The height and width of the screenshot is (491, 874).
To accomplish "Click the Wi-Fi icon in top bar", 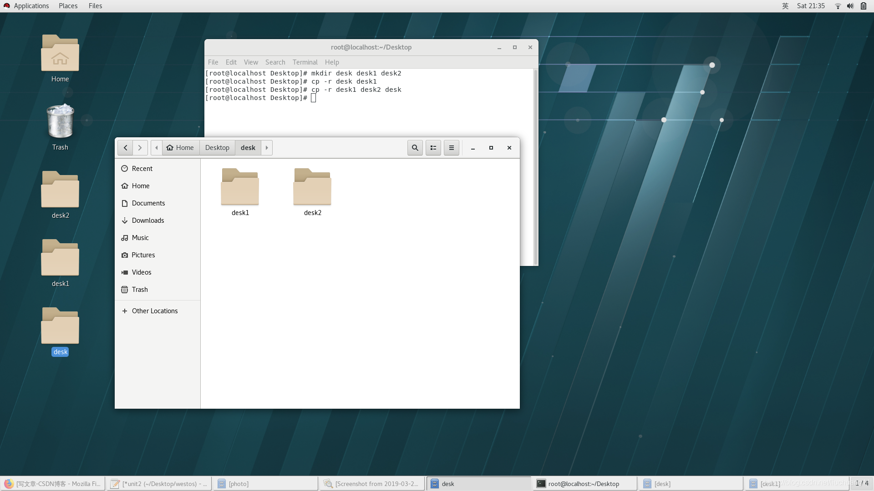I will (838, 6).
